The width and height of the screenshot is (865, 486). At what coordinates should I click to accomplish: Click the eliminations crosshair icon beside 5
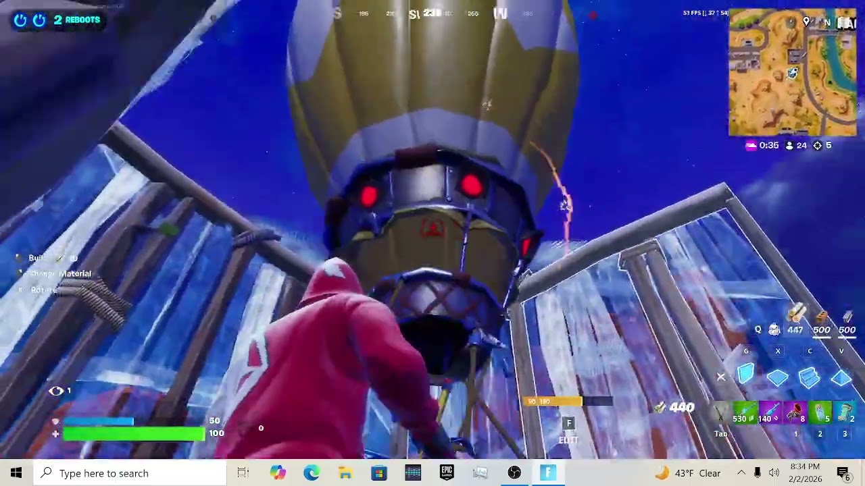tap(817, 145)
